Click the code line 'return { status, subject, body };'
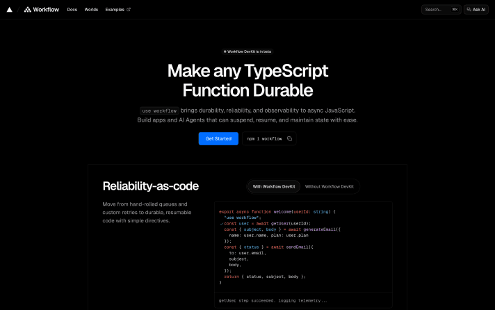The height and width of the screenshot is (310, 495). click(x=265, y=277)
